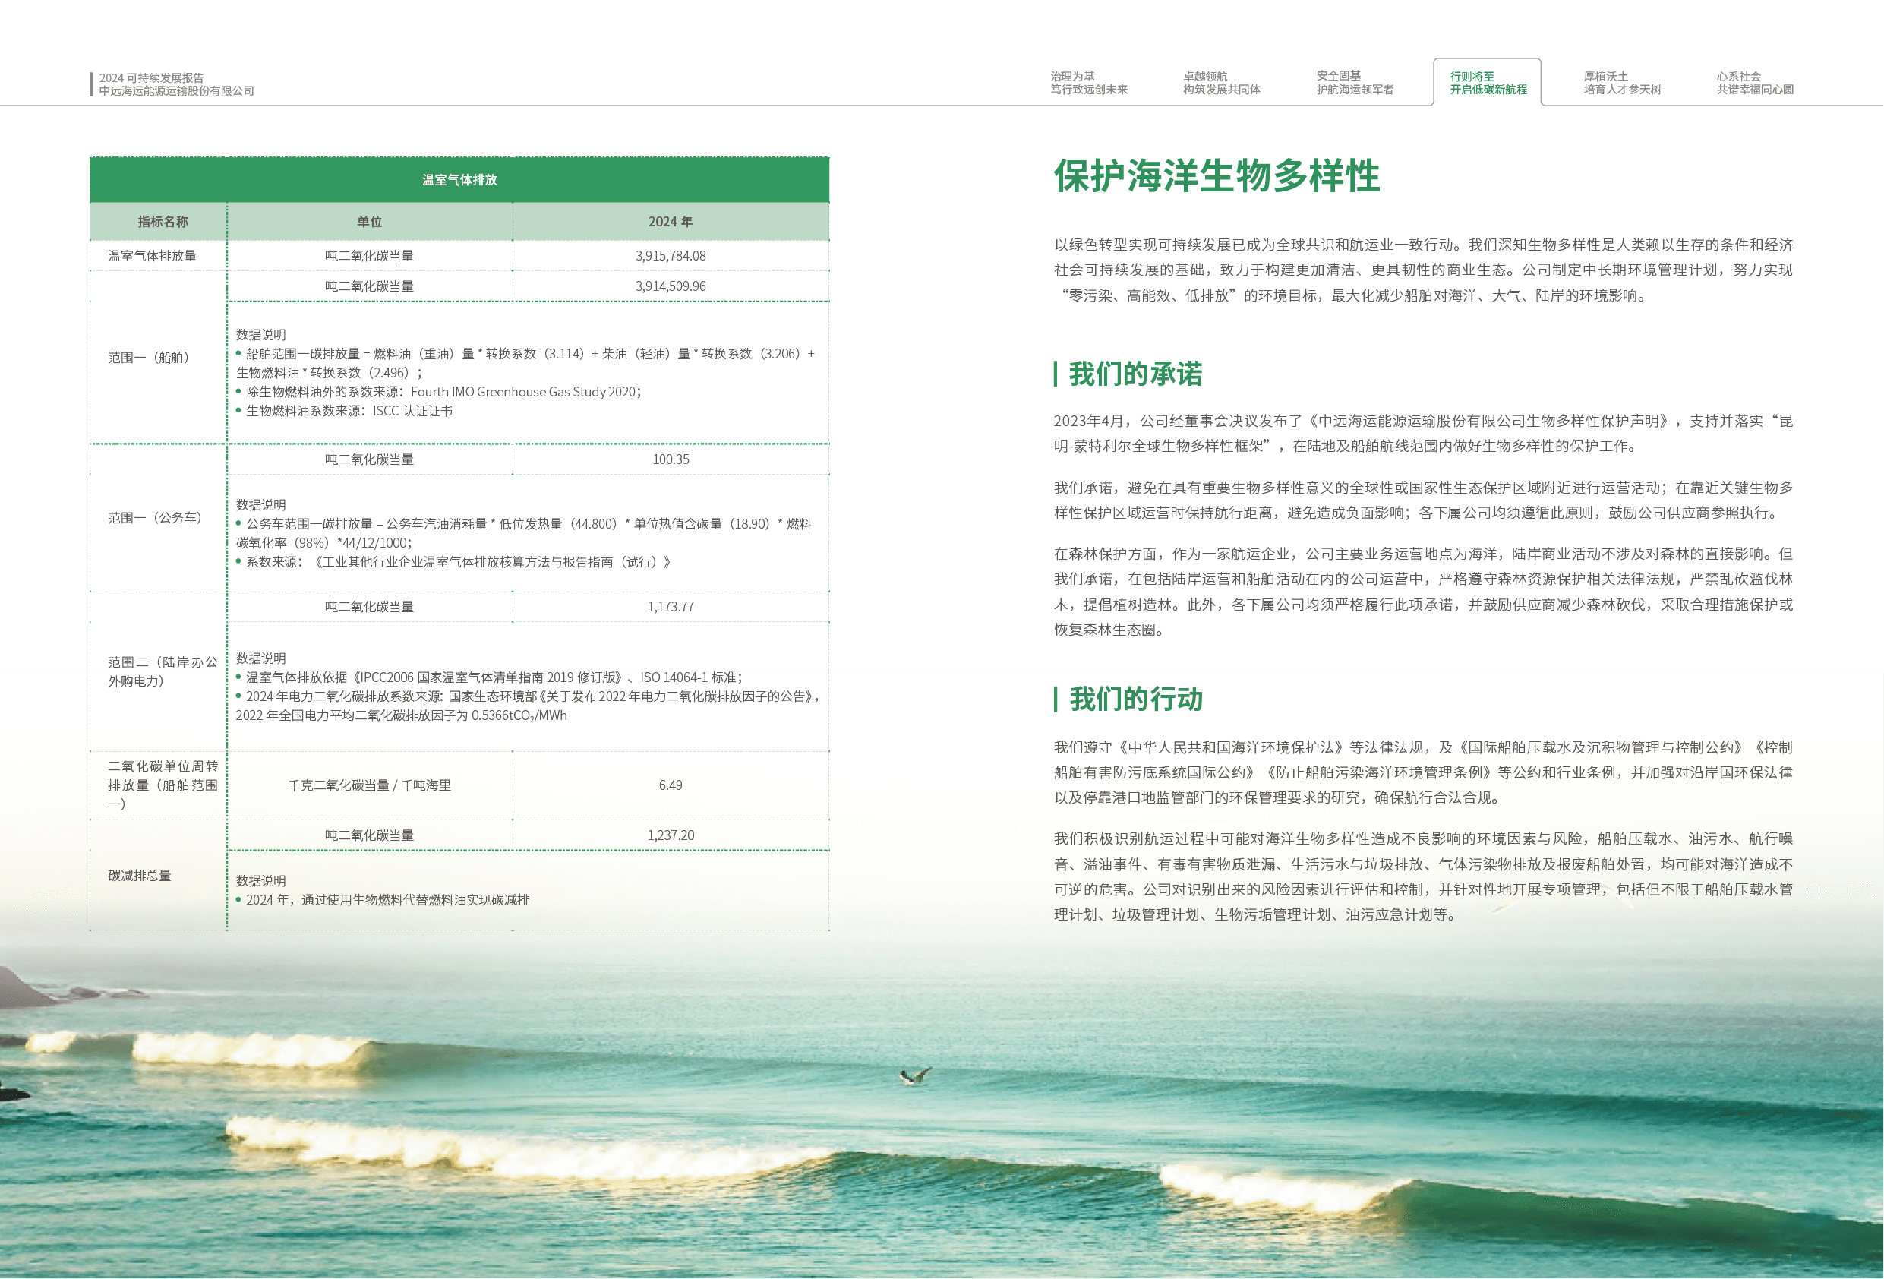Click the 我们的行动 section heading
The height and width of the screenshot is (1279, 1884).
click(1135, 698)
